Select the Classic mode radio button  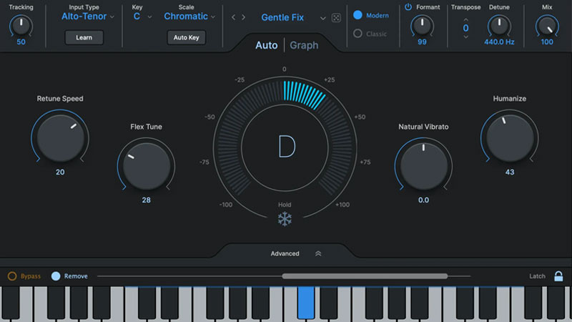(x=358, y=34)
